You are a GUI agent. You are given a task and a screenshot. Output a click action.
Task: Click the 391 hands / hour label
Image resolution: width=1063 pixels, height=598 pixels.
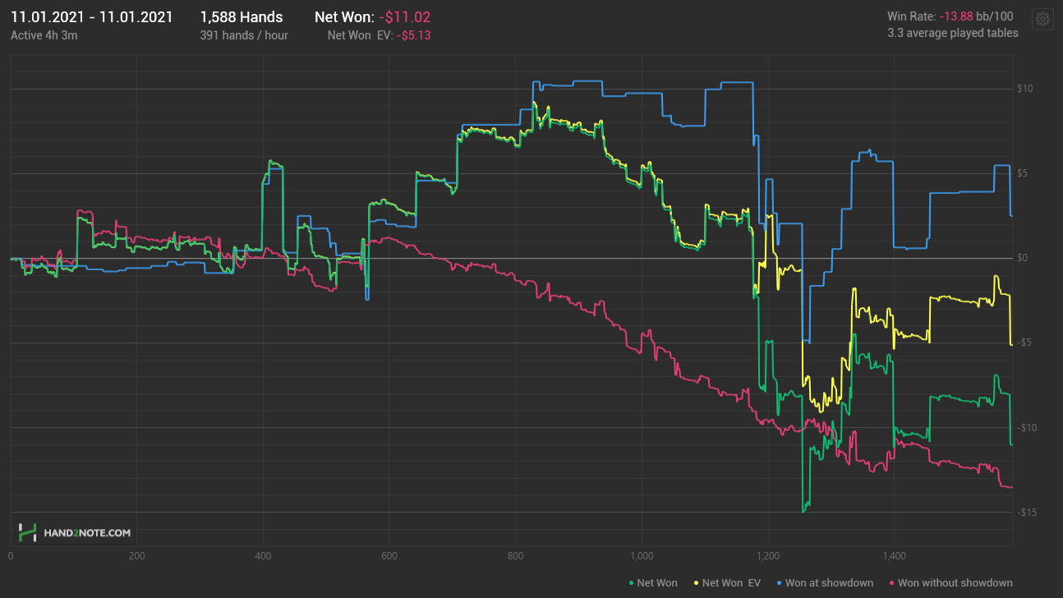click(x=244, y=35)
